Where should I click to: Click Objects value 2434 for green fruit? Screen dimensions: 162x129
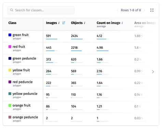[x=74, y=36]
